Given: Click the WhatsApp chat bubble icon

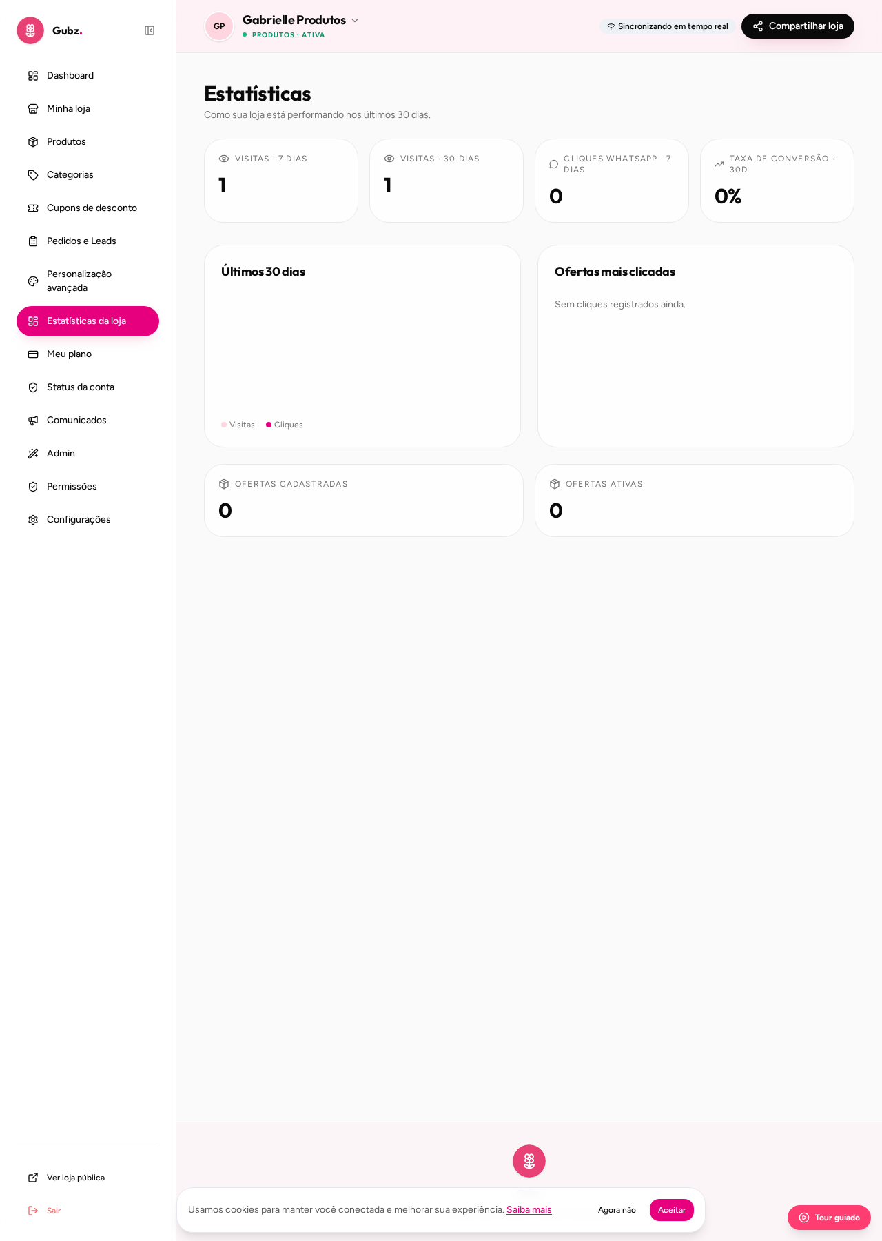Looking at the screenshot, I should (x=554, y=164).
